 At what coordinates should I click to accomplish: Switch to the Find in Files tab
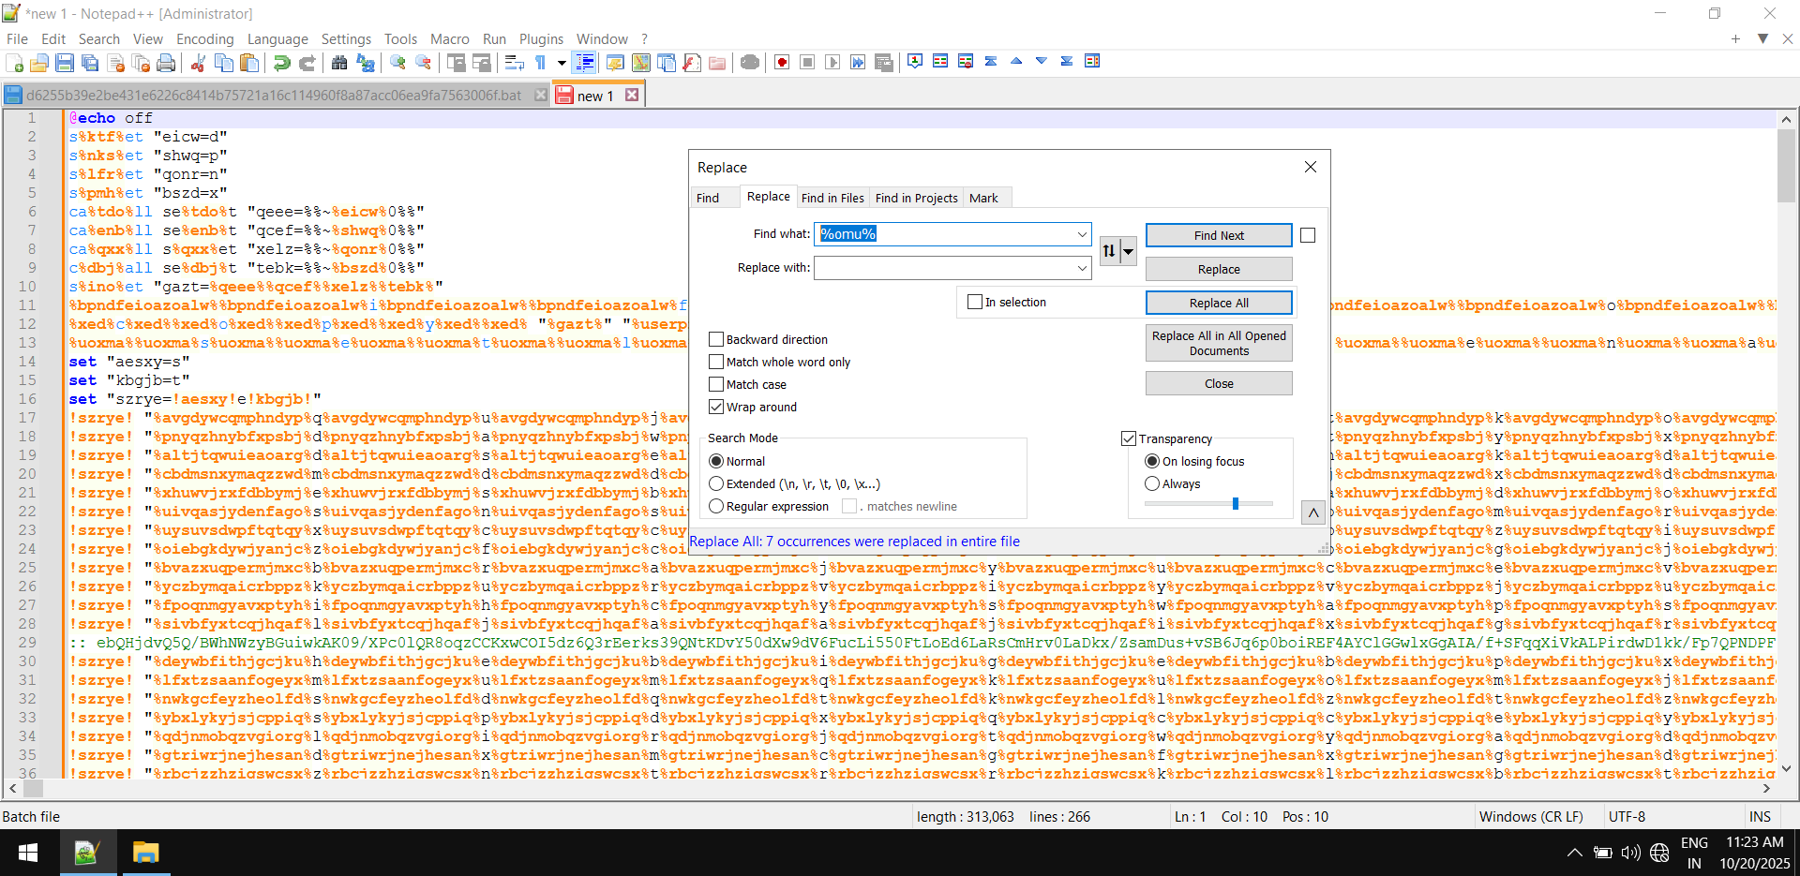(x=832, y=198)
